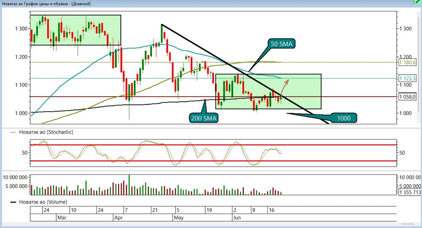
Task: Click the black Volume legend line marker
Action: pos(13,202)
